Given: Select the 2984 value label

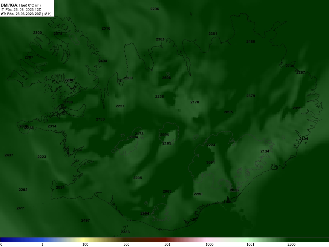Looking at the screenshot, I should point(134,137).
